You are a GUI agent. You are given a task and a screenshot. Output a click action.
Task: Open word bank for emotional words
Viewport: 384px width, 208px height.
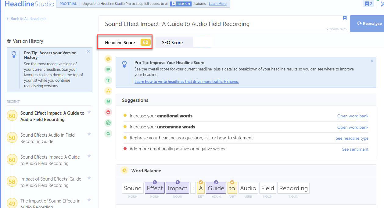click(x=353, y=116)
